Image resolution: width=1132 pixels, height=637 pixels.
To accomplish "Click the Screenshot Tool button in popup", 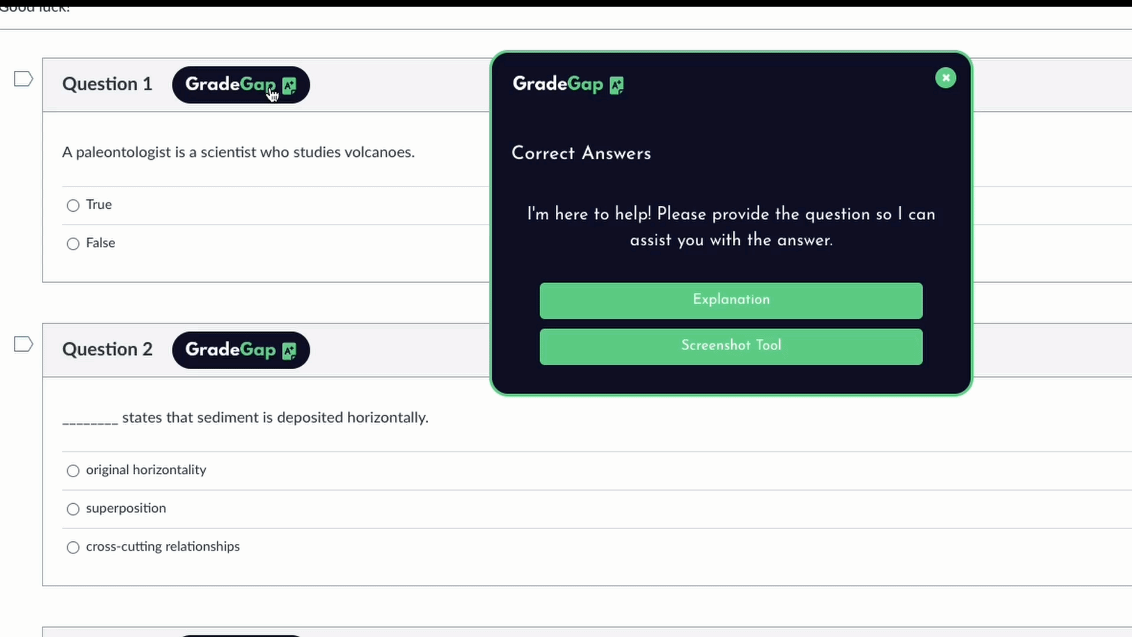I will 731,345.
